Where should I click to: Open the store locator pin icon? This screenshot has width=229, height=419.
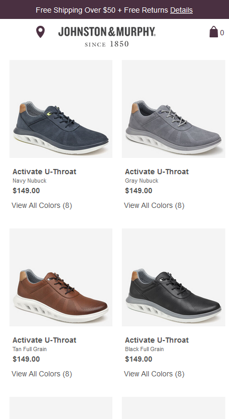[x=40, y=32]
